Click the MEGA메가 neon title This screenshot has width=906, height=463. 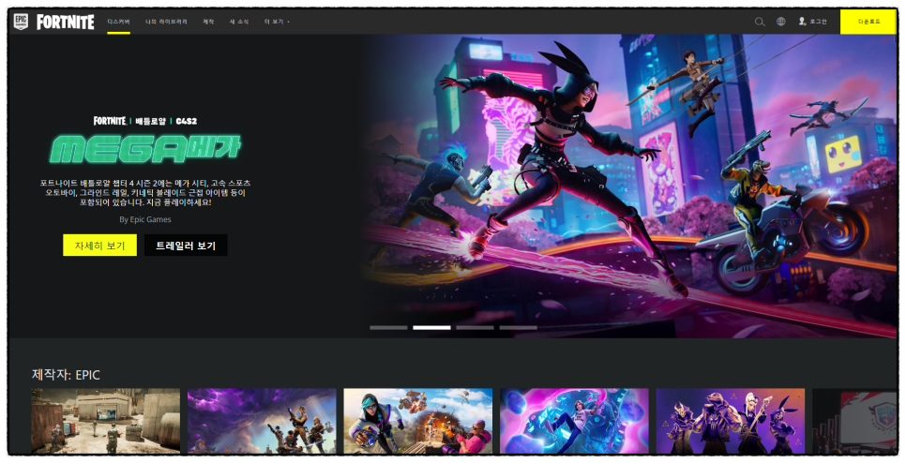pos(144,150)
